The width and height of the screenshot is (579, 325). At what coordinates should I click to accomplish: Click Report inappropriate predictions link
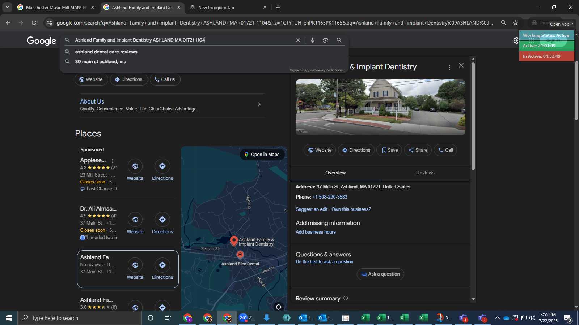click(x=316, y=70)
